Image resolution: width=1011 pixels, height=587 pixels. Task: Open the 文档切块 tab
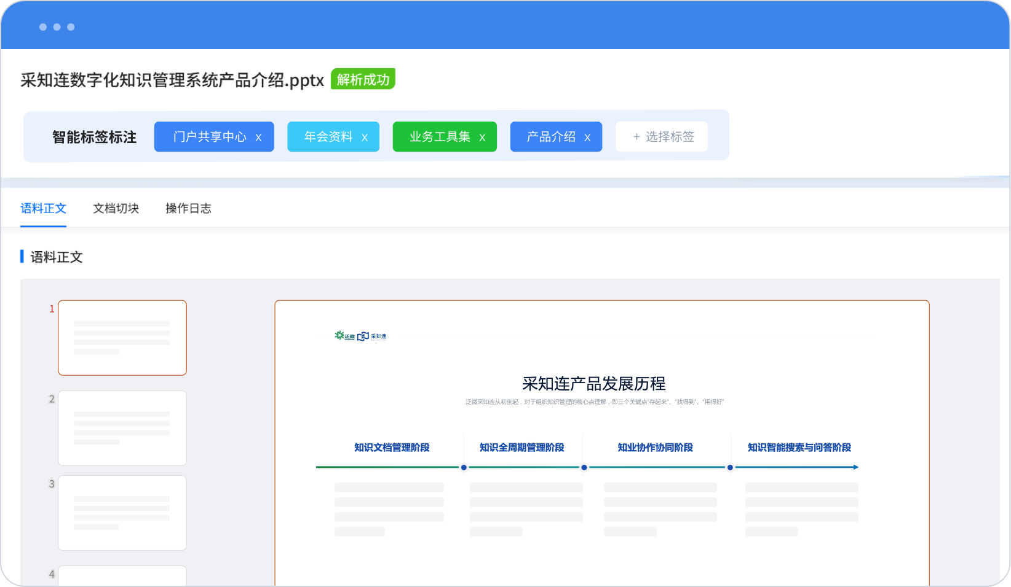(x=116, y=209)
